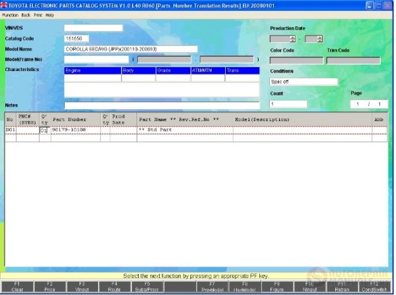Click the first Production Date spinner arrows
Image resolution: width=396 pixels, height=295 pixels.
(292, 39)
